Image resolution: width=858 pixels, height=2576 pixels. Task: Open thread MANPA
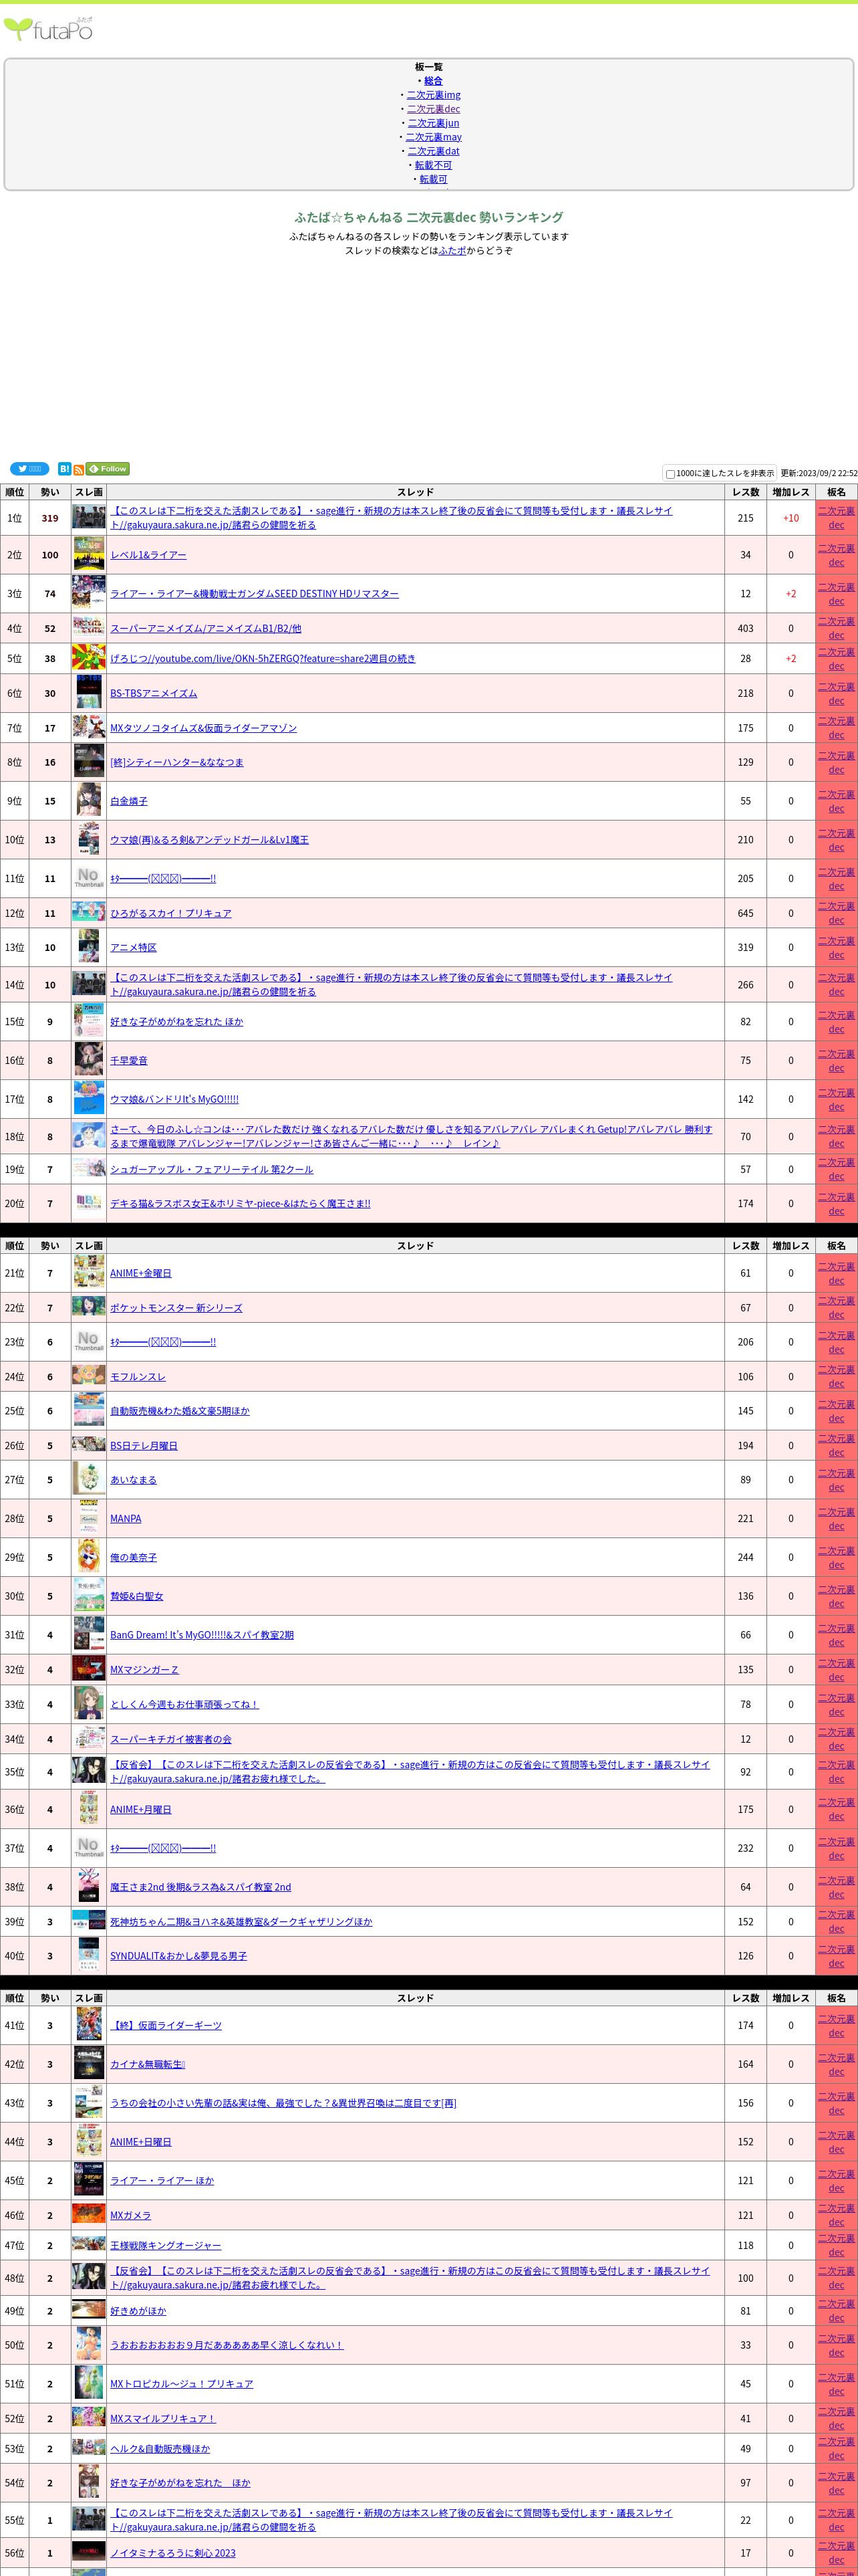(x=126, y=1518)
